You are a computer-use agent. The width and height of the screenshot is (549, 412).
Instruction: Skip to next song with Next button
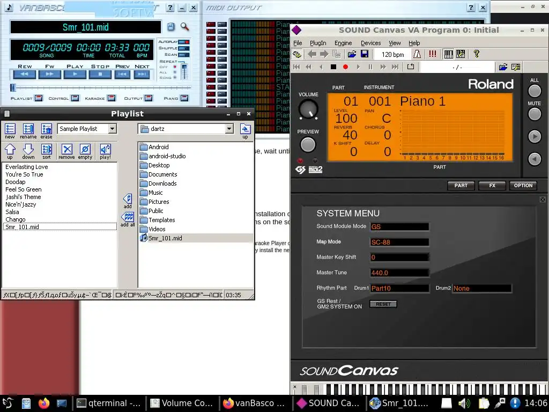142,74
